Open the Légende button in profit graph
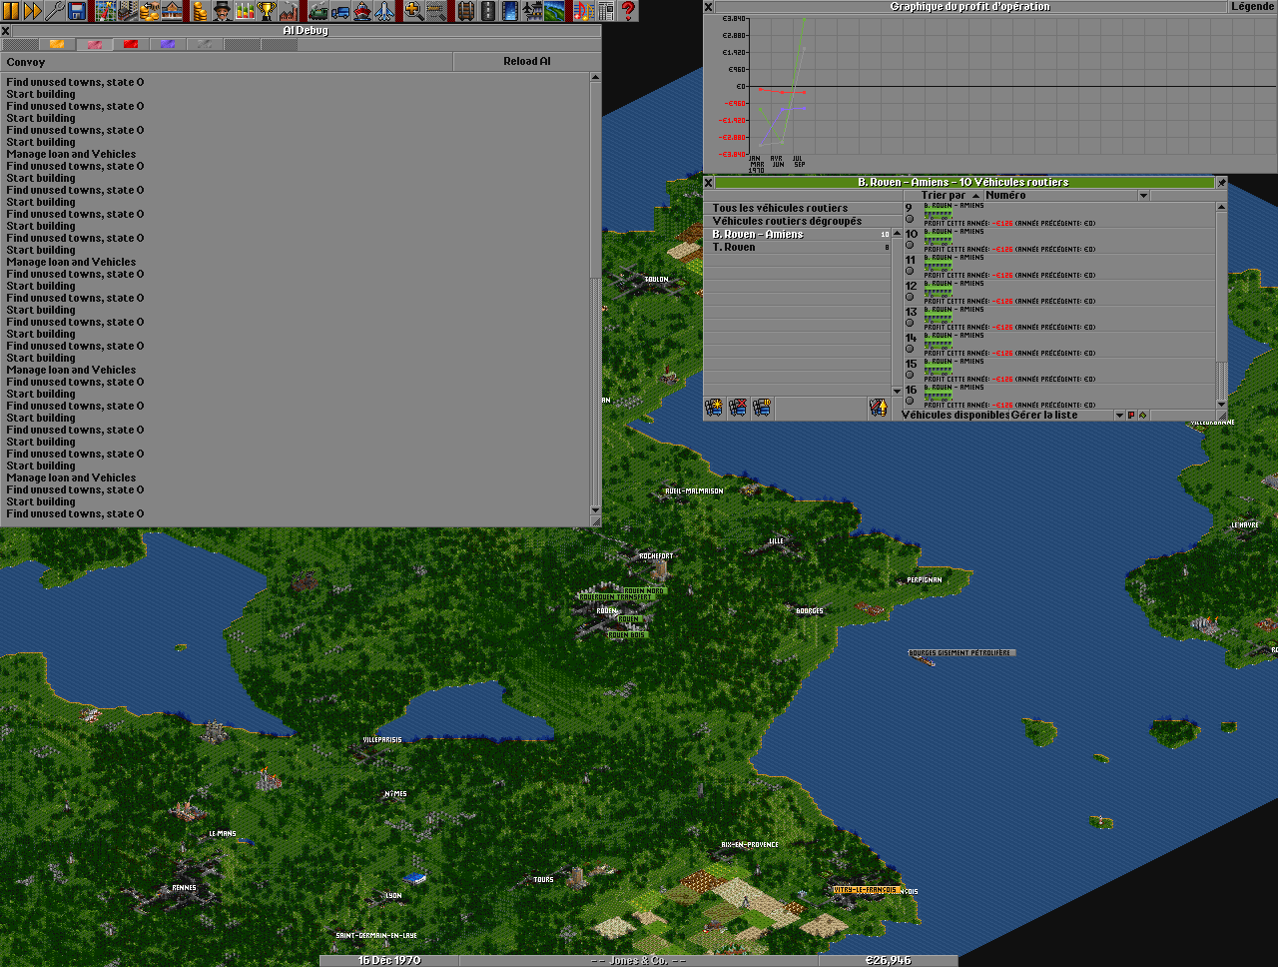This screenshot has width=1278, height=967. click(x=1252, y=6)
